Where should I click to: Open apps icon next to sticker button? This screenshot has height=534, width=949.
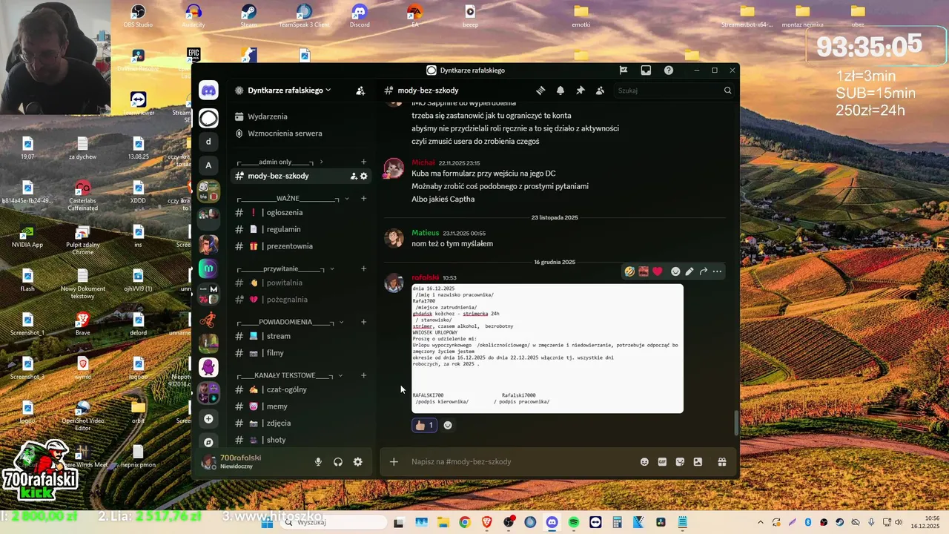(x=698, y=462)
